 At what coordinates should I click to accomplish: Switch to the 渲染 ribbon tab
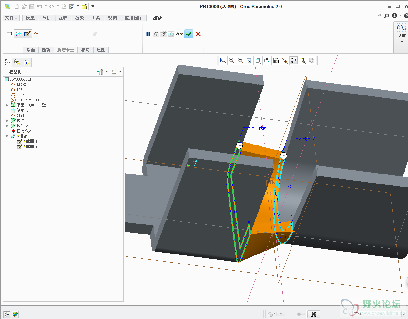[x=79, y=18]
